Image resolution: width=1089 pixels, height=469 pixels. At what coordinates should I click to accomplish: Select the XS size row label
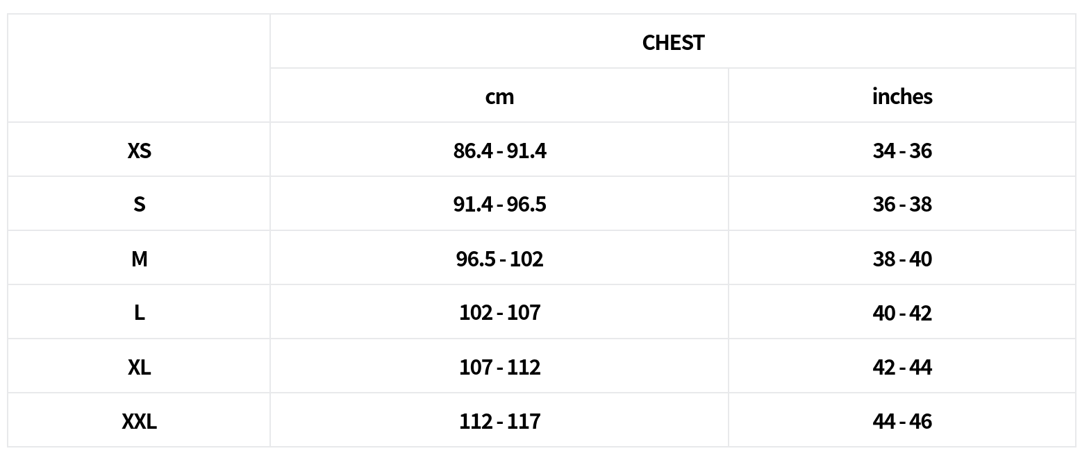(139, 151)
